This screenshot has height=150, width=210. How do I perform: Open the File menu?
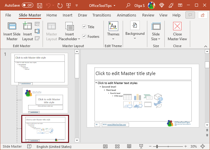(x=8, y=15)
